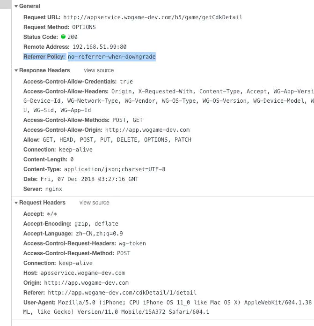Image resolution: width=314 pixels, height=326 pixels.
Task: Click the Referer URL in Request Headers
Action: (x=120, y=293)
